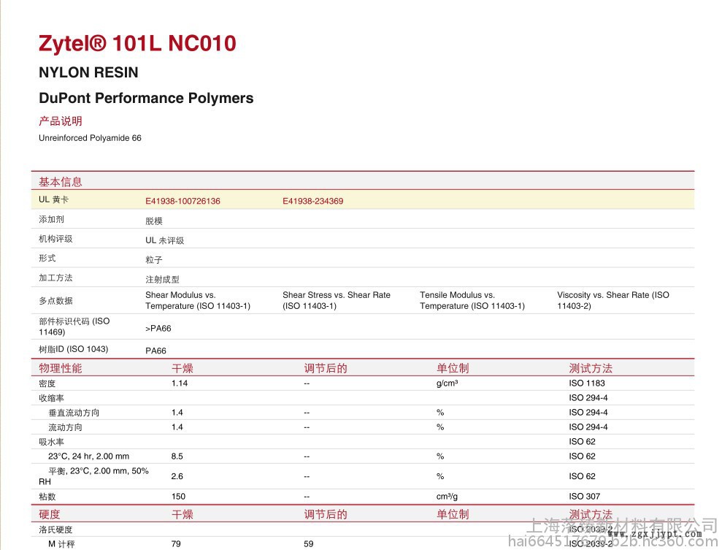722x550 pixels.
Task: Open Shear Stress vs. Shear Rate data
Action: pos(337,300)
